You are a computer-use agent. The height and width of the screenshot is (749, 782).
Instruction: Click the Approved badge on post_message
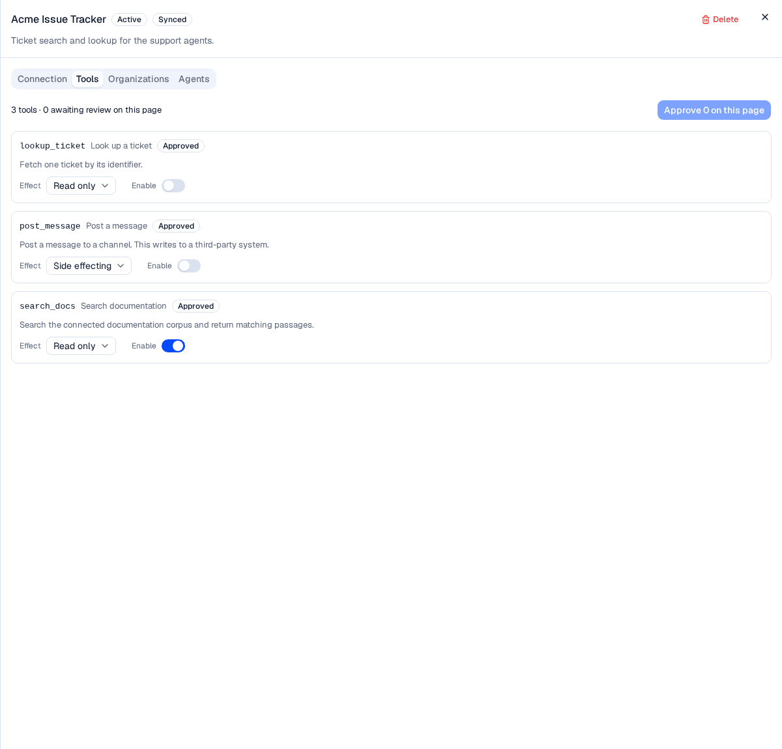pos(176,226)
